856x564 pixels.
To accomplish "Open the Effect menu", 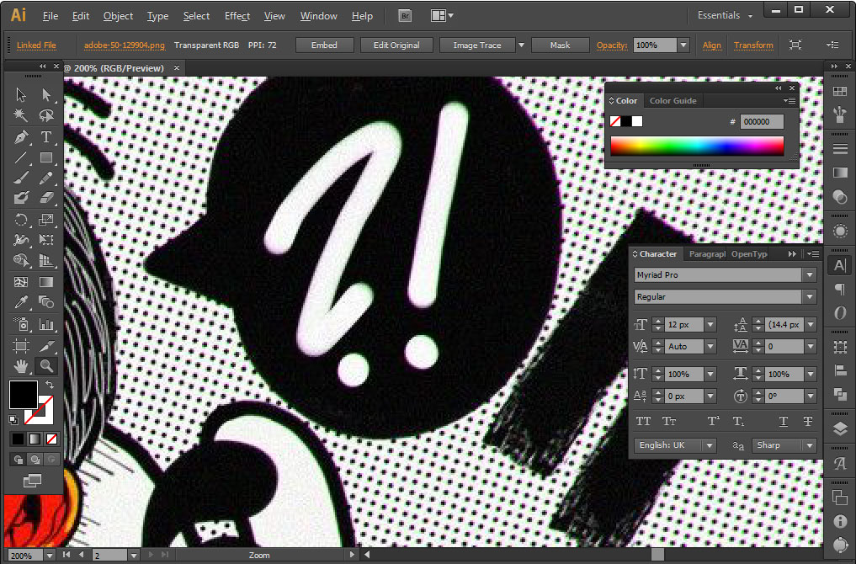I will point(237,16).
